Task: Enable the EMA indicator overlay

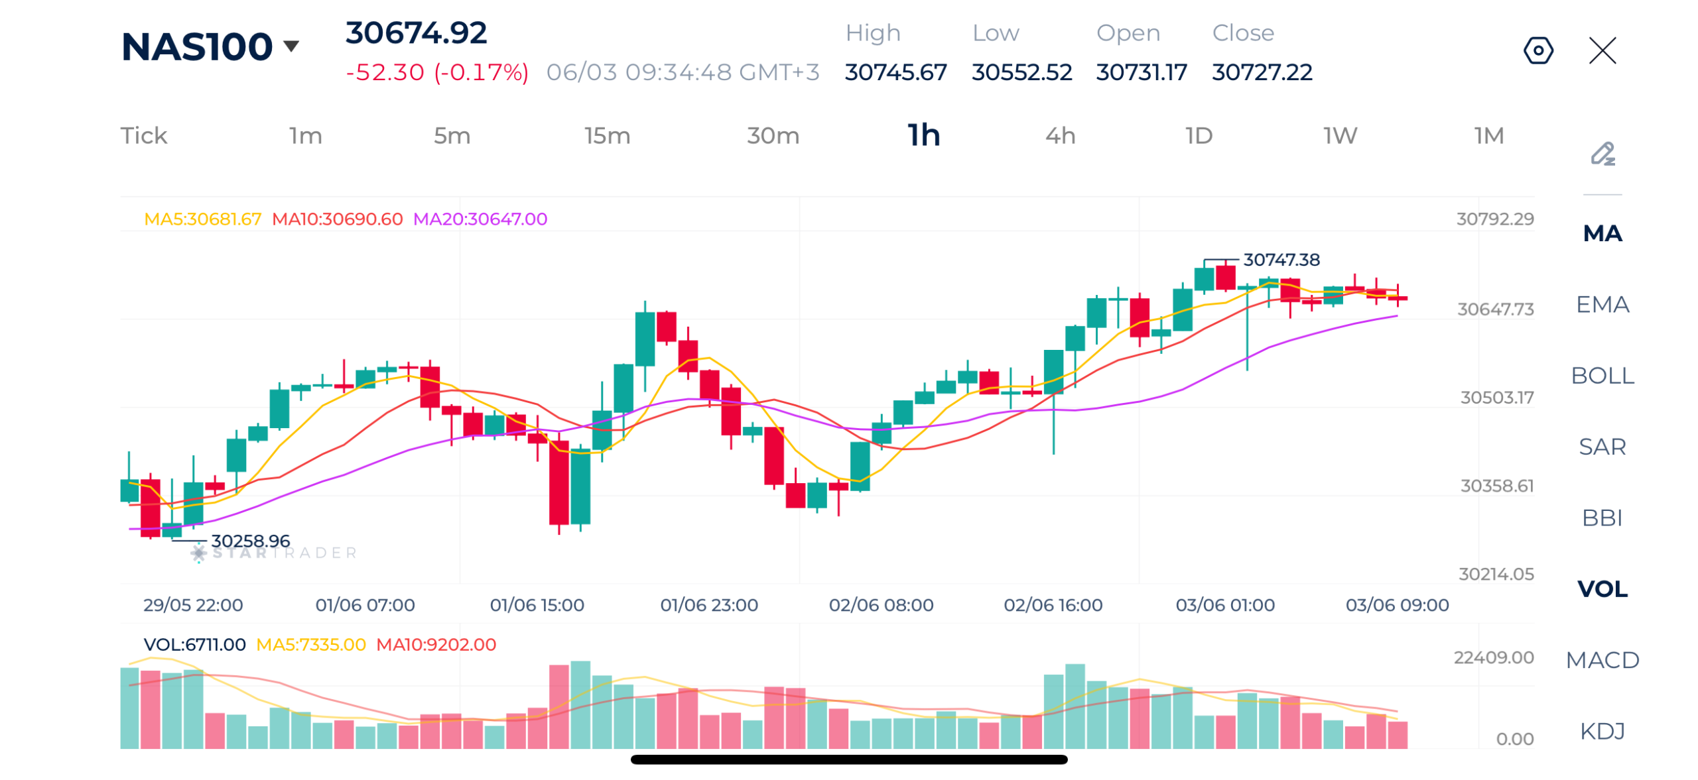Action: tap(1602, 304)
